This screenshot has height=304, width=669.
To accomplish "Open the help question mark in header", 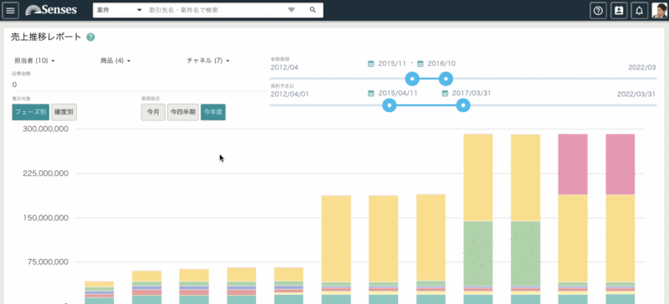I will pos(598,11).
